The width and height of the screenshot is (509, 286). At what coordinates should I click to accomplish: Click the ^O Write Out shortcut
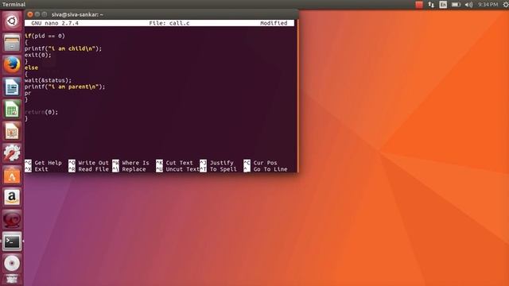[x=88, y=163]
